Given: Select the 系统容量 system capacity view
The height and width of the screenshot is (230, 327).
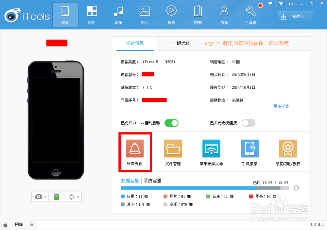Looking at the screenshot, I should [152, 181].
